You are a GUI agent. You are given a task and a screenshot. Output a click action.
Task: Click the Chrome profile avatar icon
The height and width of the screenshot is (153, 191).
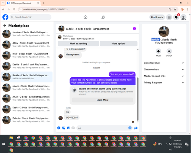(x=182, y=10)
